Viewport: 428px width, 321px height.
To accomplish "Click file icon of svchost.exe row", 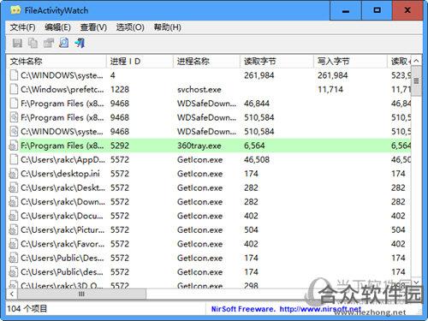I will (14, 89).
